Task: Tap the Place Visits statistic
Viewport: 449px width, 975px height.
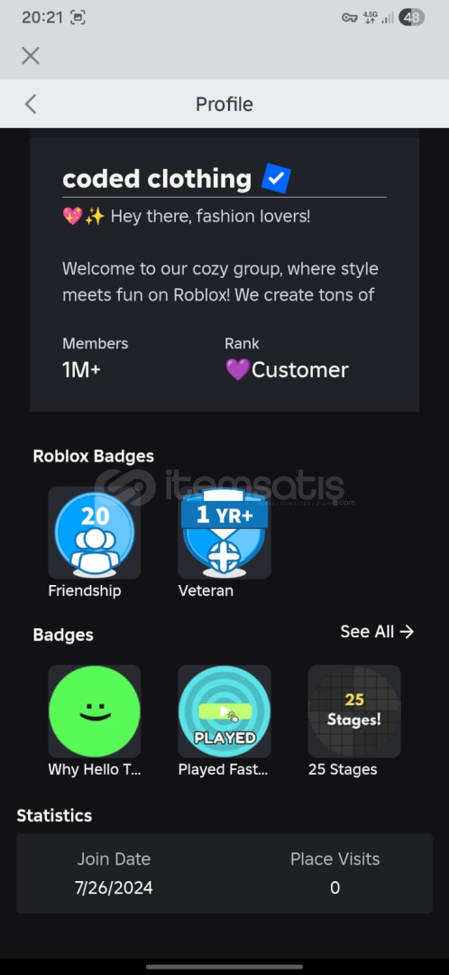Action: (334, 873)
